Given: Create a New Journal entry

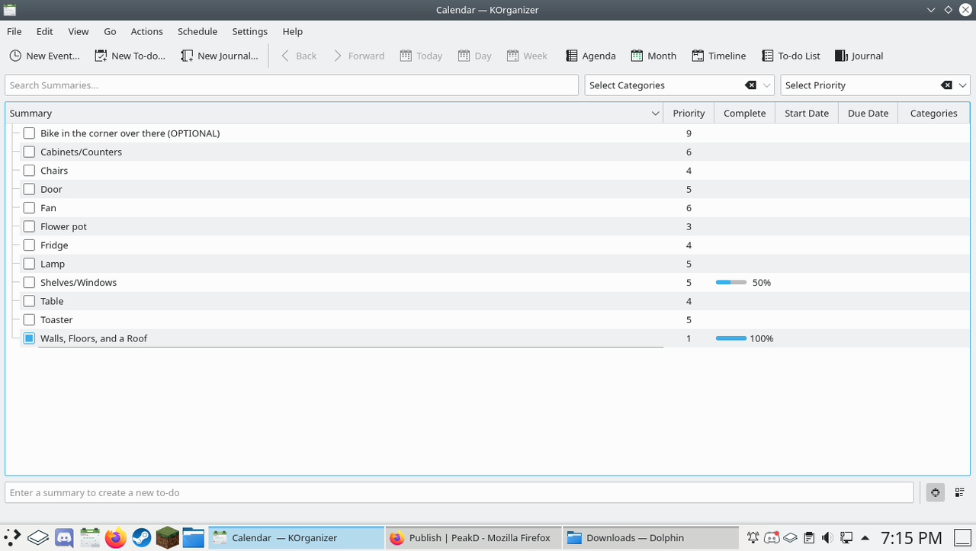Looking at the screenshot, I should pos(220,56).
